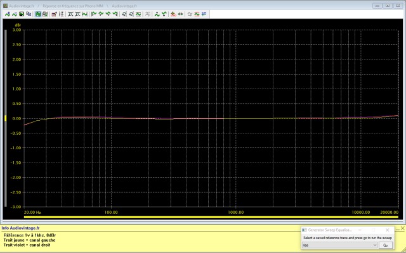This screenshot has width=406, height=253.
Task: Click the copy pages toolbar icon
Action: 29,14
